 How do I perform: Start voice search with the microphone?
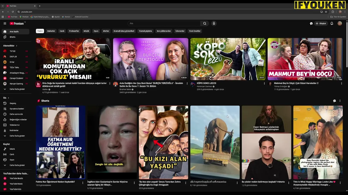pyautogui.click(x=214, y=24)
